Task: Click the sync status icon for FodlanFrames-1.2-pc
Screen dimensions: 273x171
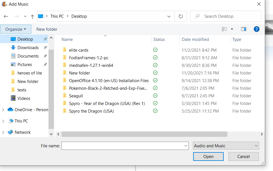Action: pyautogui.click(x=155, y=58)
